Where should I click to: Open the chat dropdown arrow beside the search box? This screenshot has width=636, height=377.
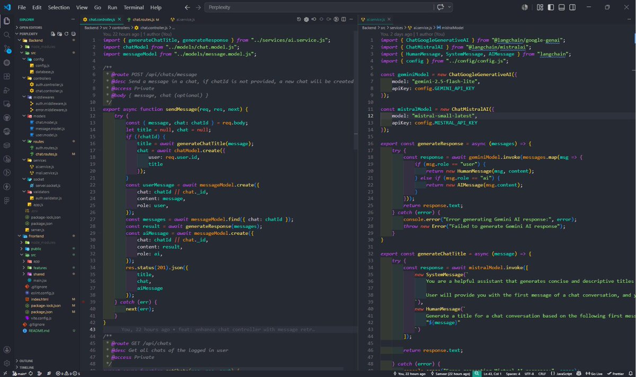(x=449, y=7)
